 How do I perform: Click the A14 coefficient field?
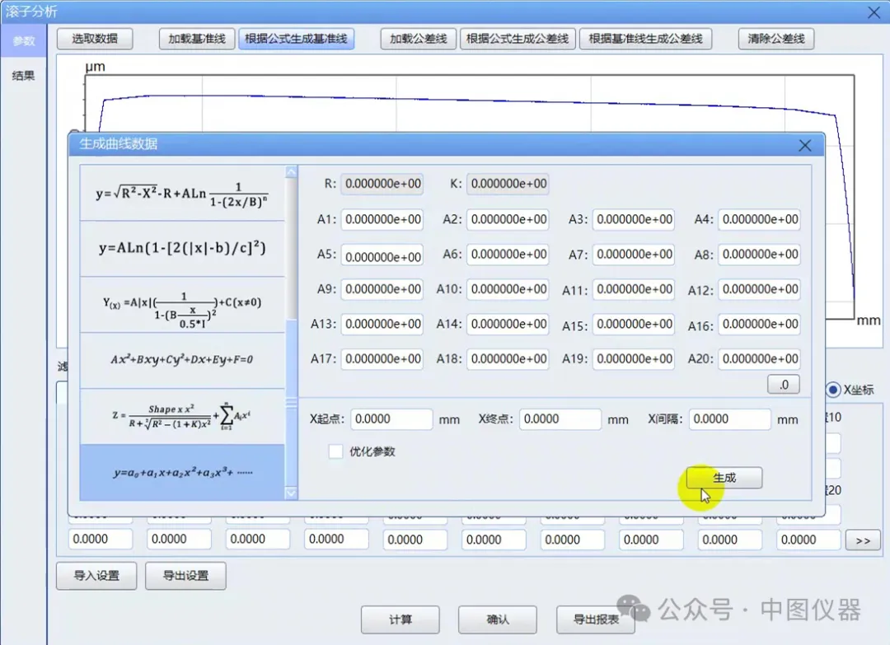(508, 325)
